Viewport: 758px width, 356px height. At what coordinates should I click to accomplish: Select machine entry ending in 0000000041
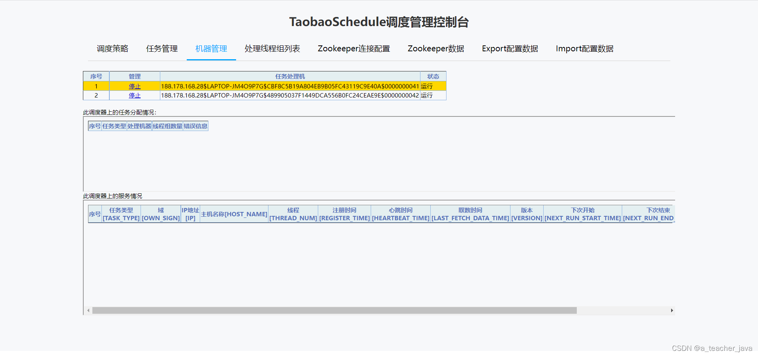click(x=290, y=86)
